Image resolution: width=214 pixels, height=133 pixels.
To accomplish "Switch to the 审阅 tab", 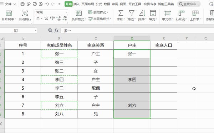I will tap(115, 4).
